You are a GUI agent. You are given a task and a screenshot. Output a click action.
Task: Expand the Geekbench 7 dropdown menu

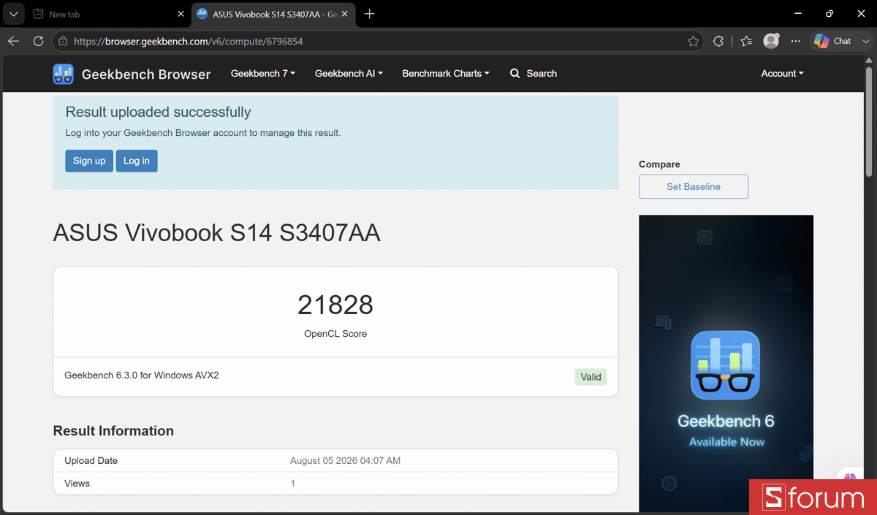[263, 74]
